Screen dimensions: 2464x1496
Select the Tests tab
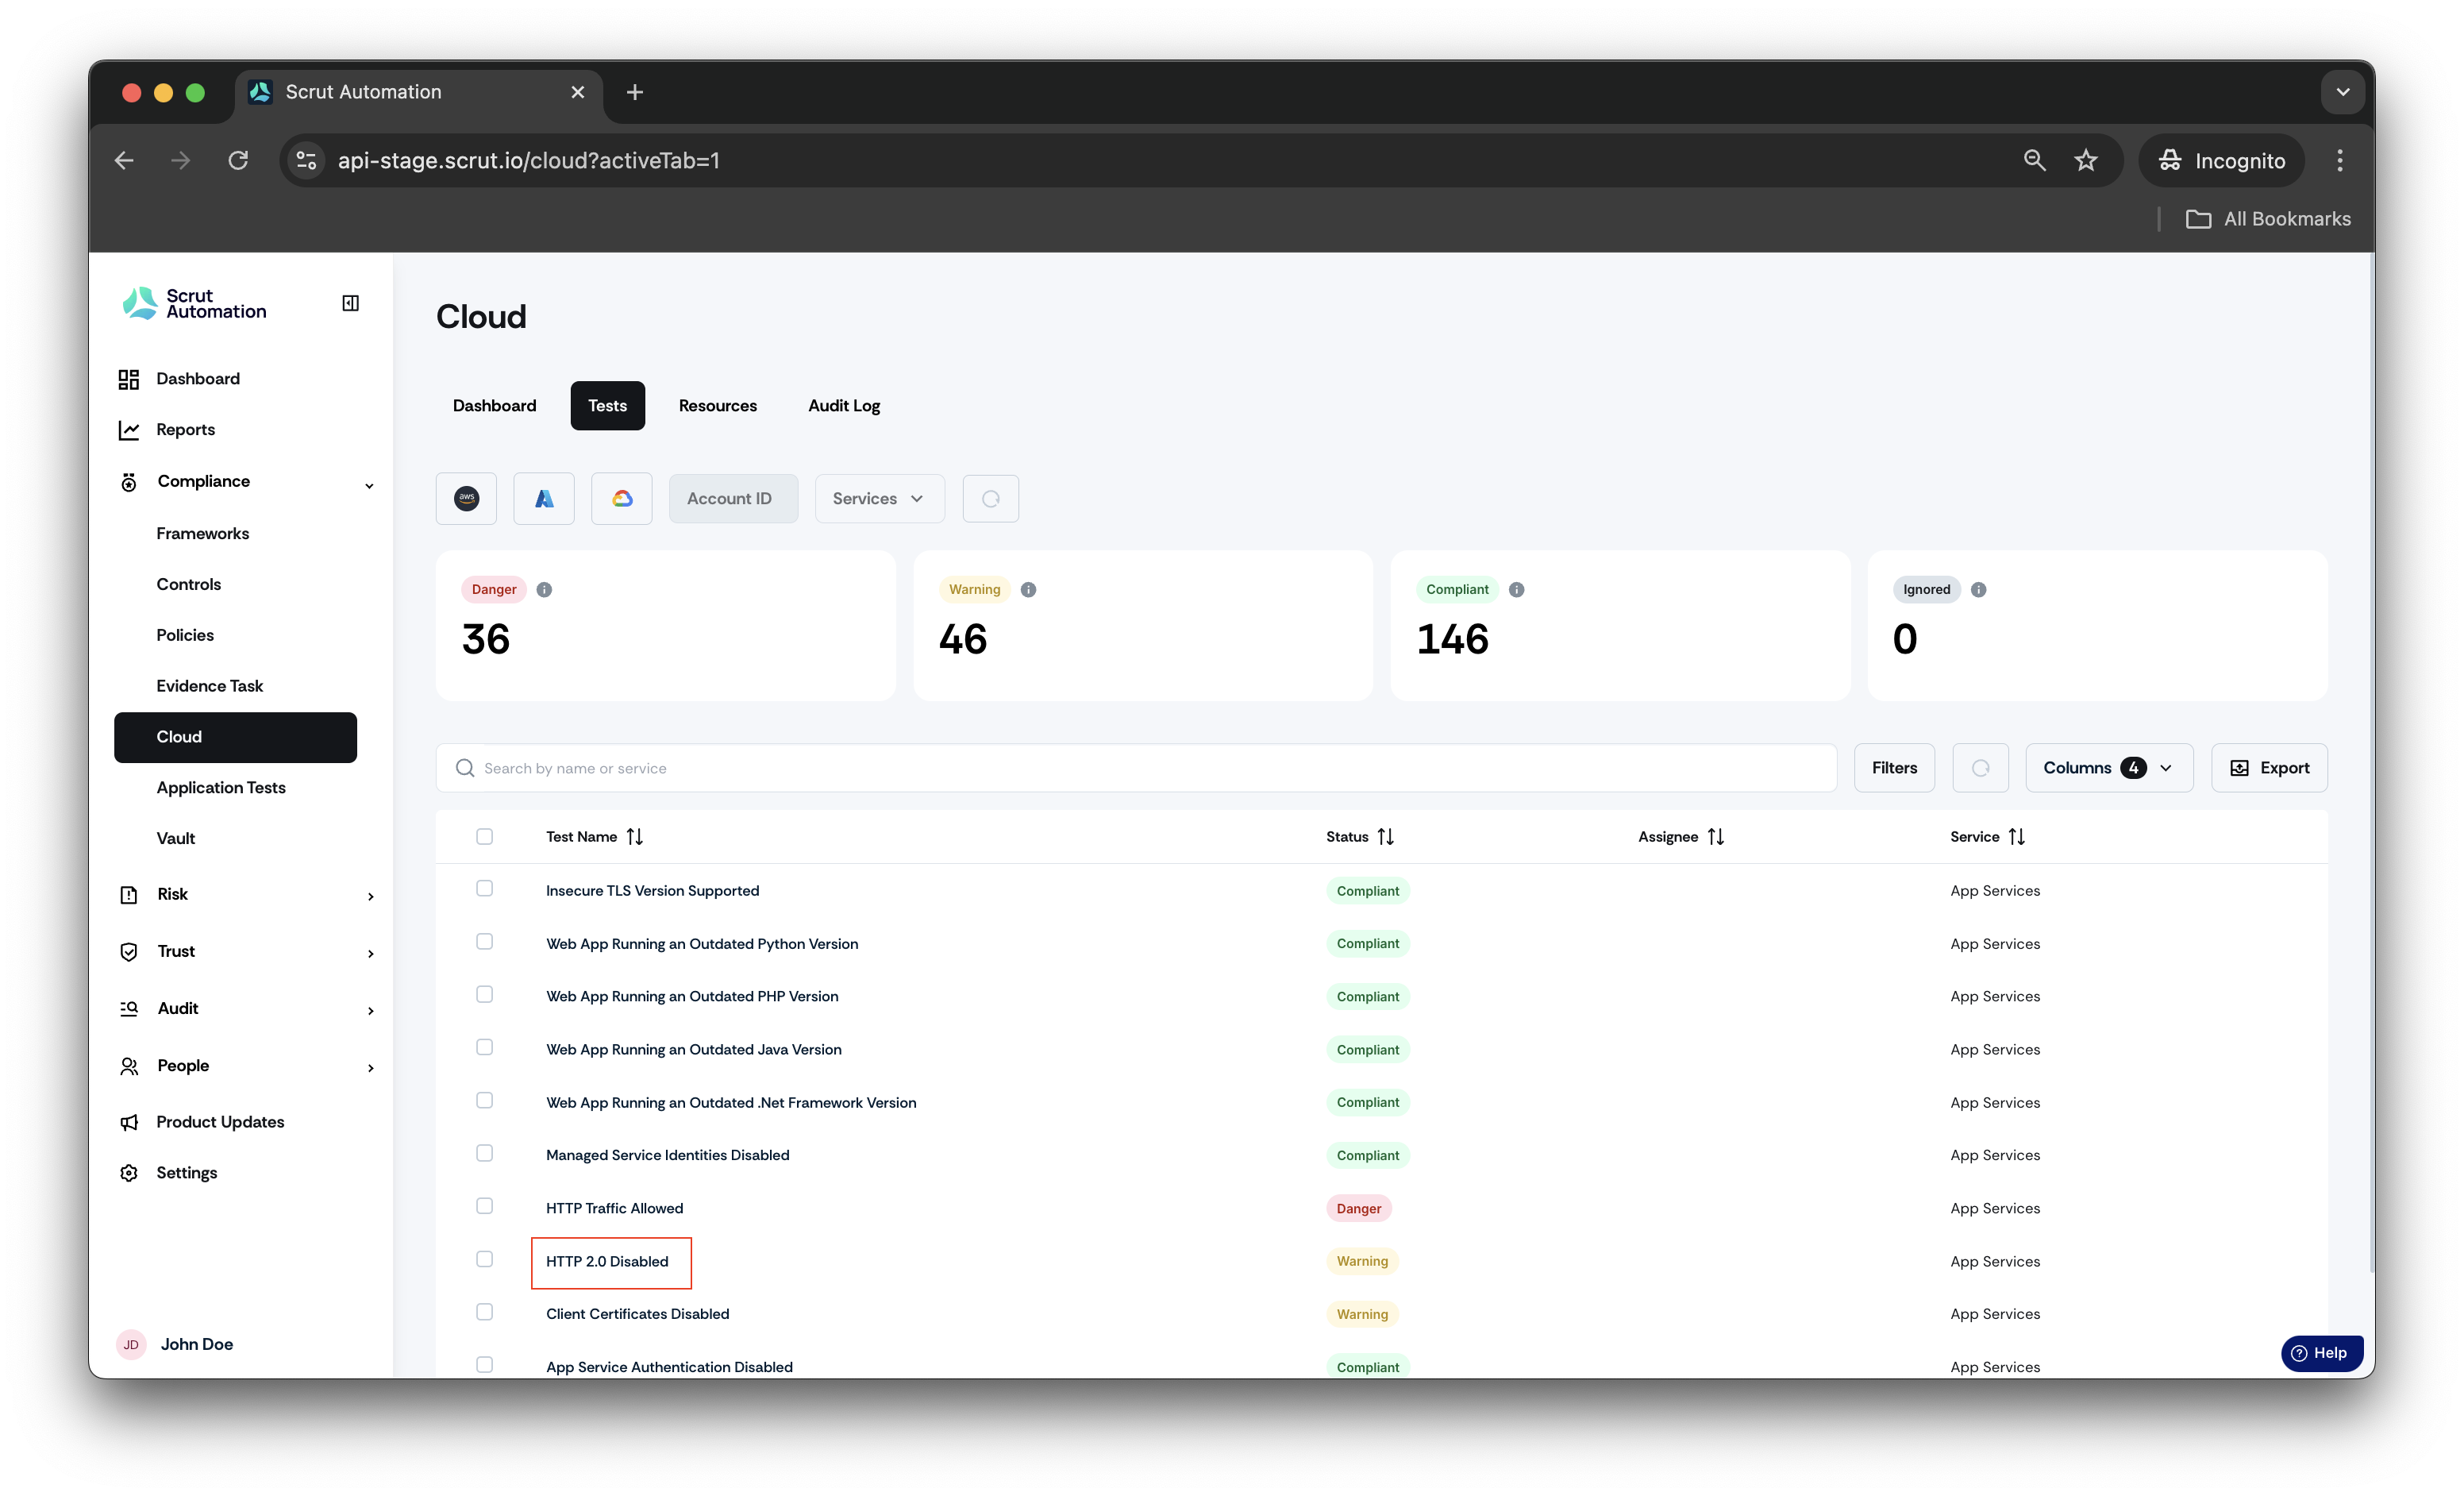coord(607,405)
